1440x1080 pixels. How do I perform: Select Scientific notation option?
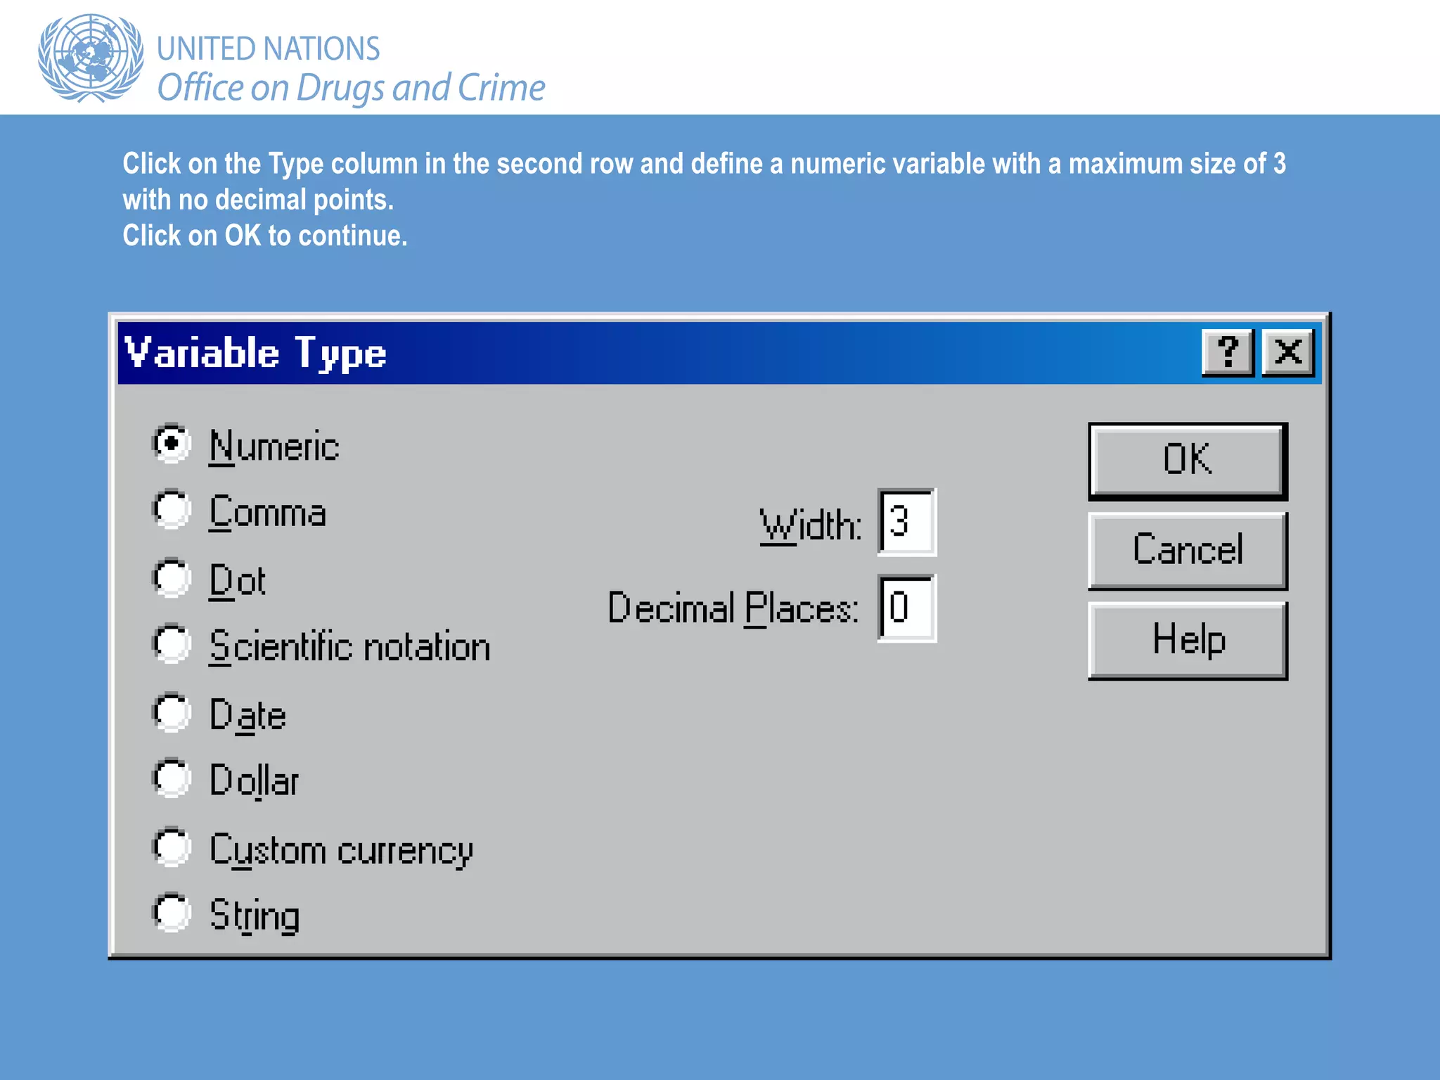pyautogui.click(x=172, y=644)
